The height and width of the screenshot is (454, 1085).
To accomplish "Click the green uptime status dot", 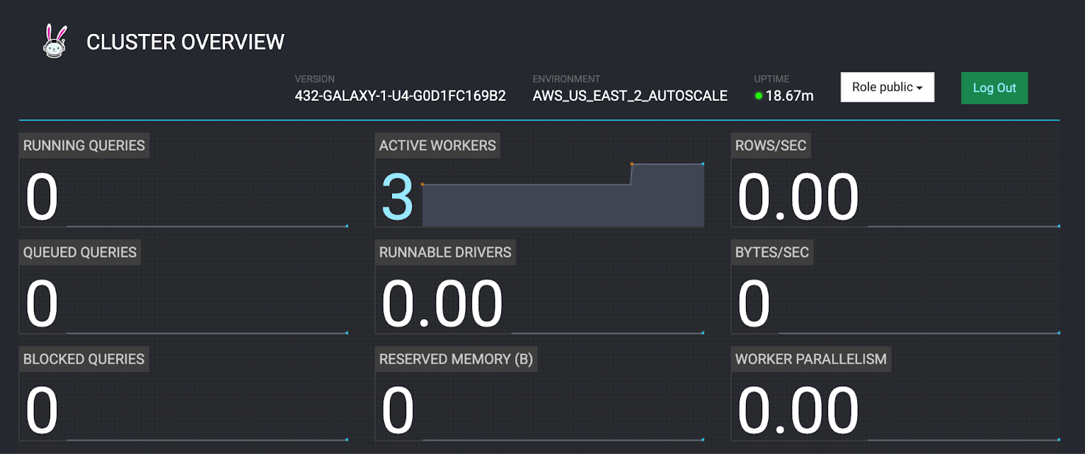I will coord(759,96).
